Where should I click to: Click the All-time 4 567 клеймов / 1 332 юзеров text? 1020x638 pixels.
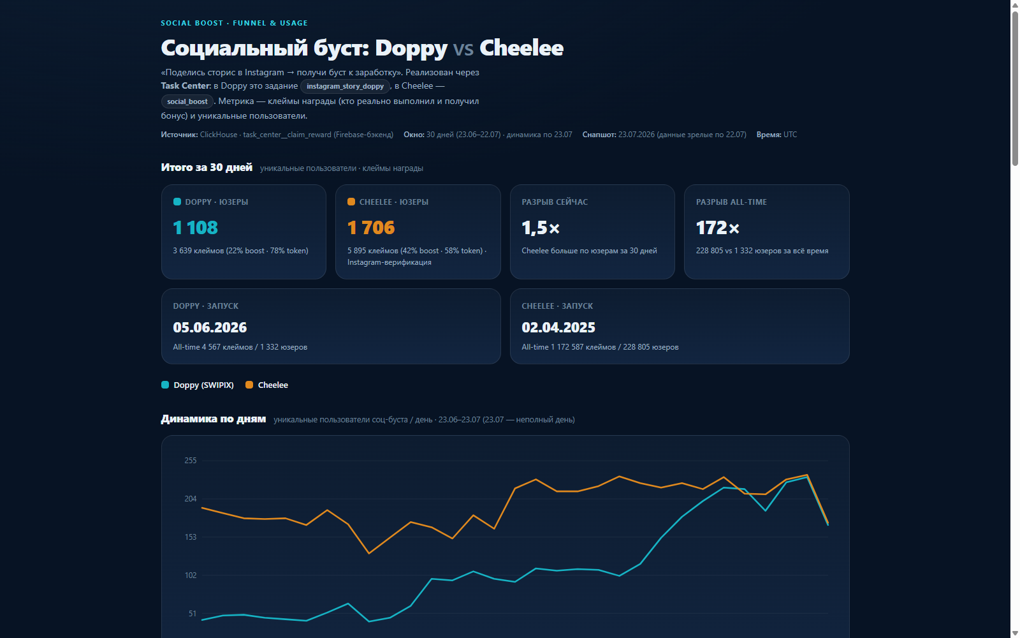(x=240, y=347)
